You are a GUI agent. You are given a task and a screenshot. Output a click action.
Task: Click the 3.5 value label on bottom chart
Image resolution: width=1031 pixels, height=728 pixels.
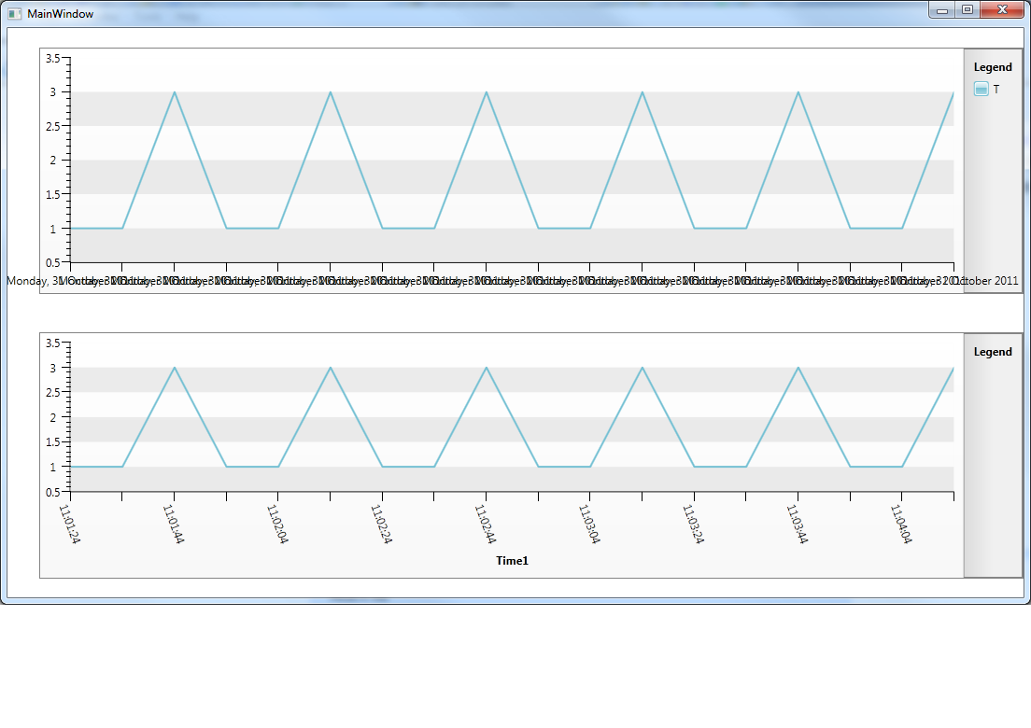point(52,343)
